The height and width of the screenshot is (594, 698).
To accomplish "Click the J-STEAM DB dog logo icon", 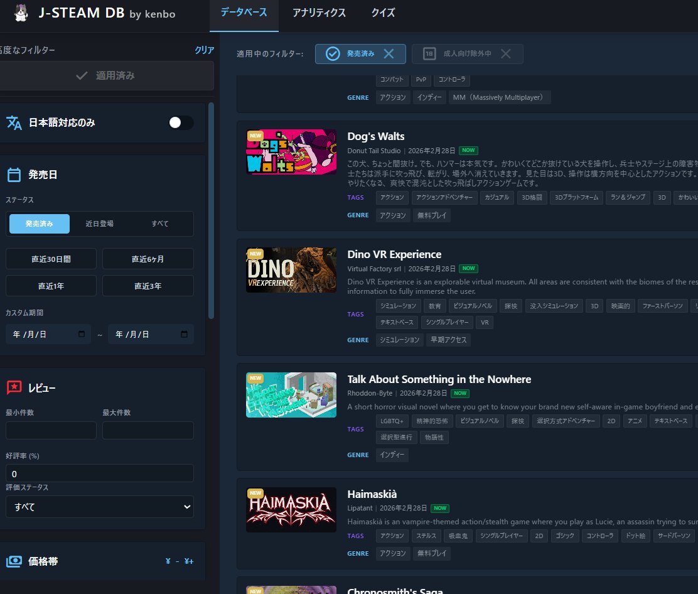I will click(x=21, y=13).
